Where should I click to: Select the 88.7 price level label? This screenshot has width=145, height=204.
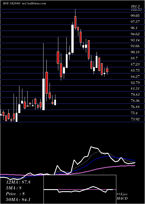pos(134,58)
